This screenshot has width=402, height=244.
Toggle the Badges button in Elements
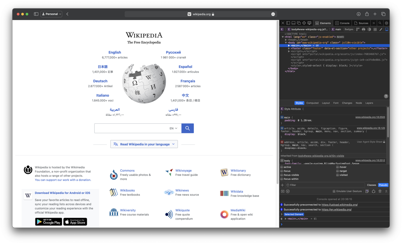pos(349,29)
